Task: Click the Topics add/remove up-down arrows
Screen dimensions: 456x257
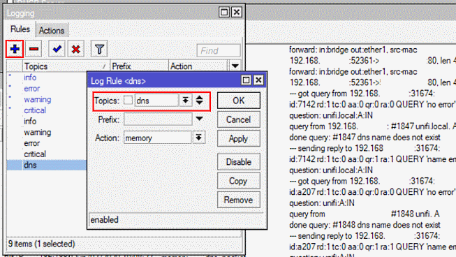Action: pos(200,101)
